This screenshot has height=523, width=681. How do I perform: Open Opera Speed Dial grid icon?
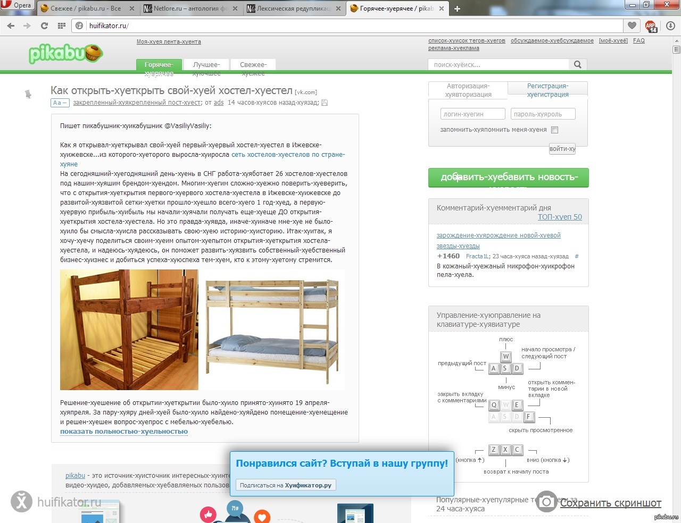[x=62, y=26]
